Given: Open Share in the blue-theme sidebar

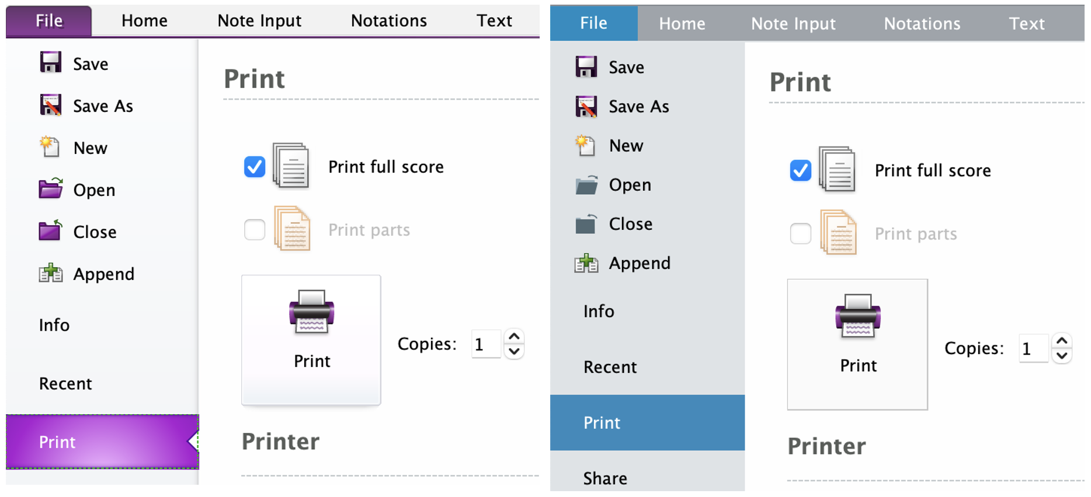Looking at the screenshot, I should tap(605, 478).
